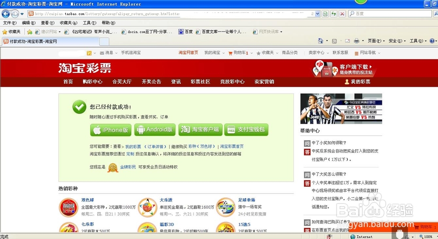Viewport: 438px width, 239px height.
Task: Click the 双色球 lottery icon
Action: pyautogui.click(x=68, y=207)
